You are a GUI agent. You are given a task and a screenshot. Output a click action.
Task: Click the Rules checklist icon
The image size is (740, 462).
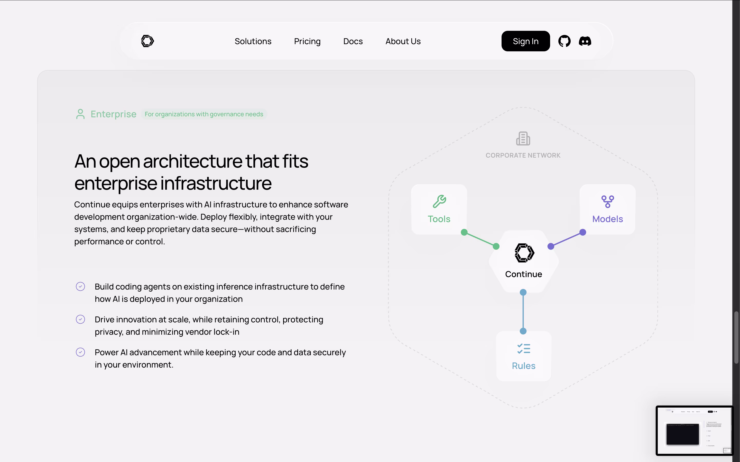point(523,349)
